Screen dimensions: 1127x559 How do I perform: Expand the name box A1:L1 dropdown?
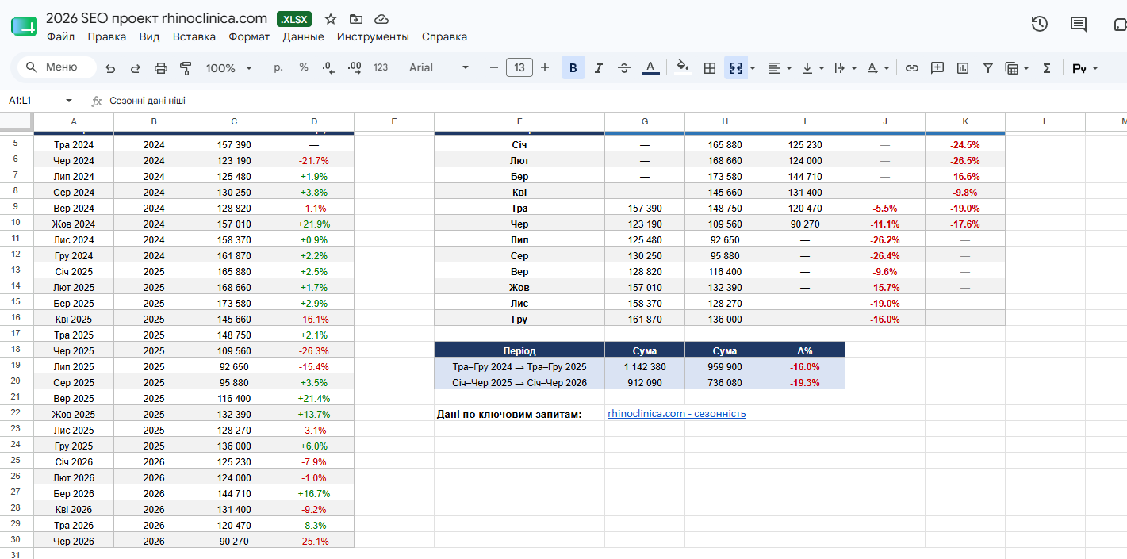coord(69,101)
